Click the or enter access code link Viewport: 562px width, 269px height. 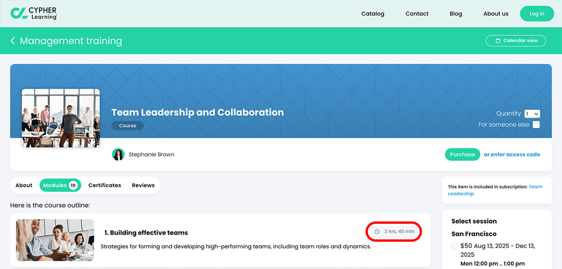tap(512, 154)
